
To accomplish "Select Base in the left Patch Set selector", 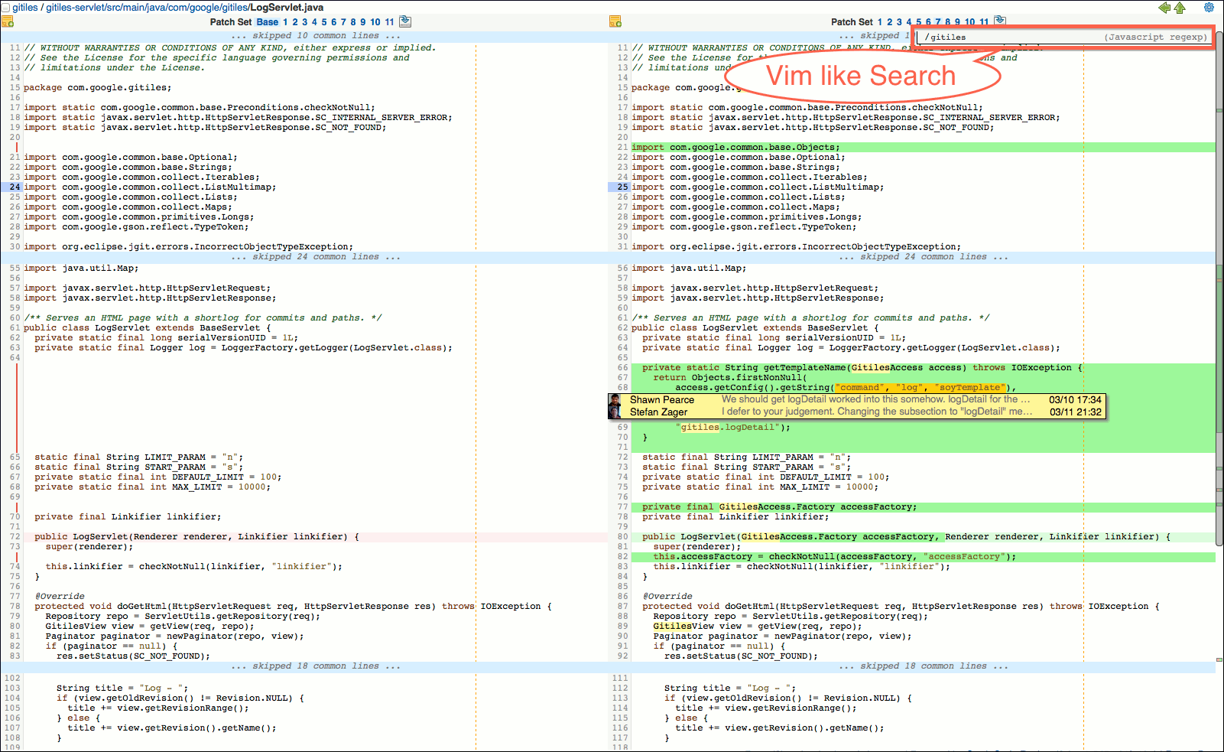I will (268, 22).
